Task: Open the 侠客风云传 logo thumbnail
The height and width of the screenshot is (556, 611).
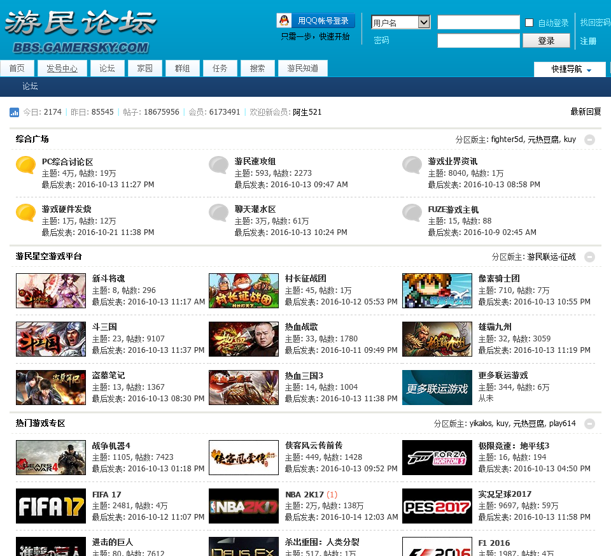Action: coord(244,458)
